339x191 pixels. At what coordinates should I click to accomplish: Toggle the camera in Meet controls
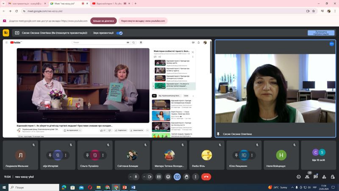[150, 177]
